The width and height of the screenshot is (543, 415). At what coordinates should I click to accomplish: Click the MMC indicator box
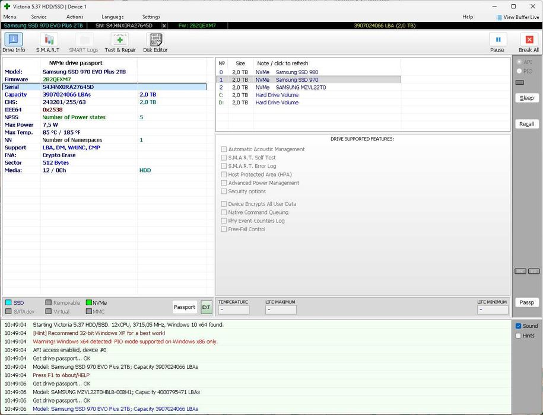point(89,312)
